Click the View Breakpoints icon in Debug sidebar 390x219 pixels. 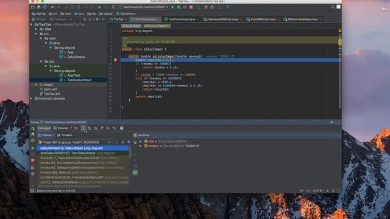(x=32, y=168)
